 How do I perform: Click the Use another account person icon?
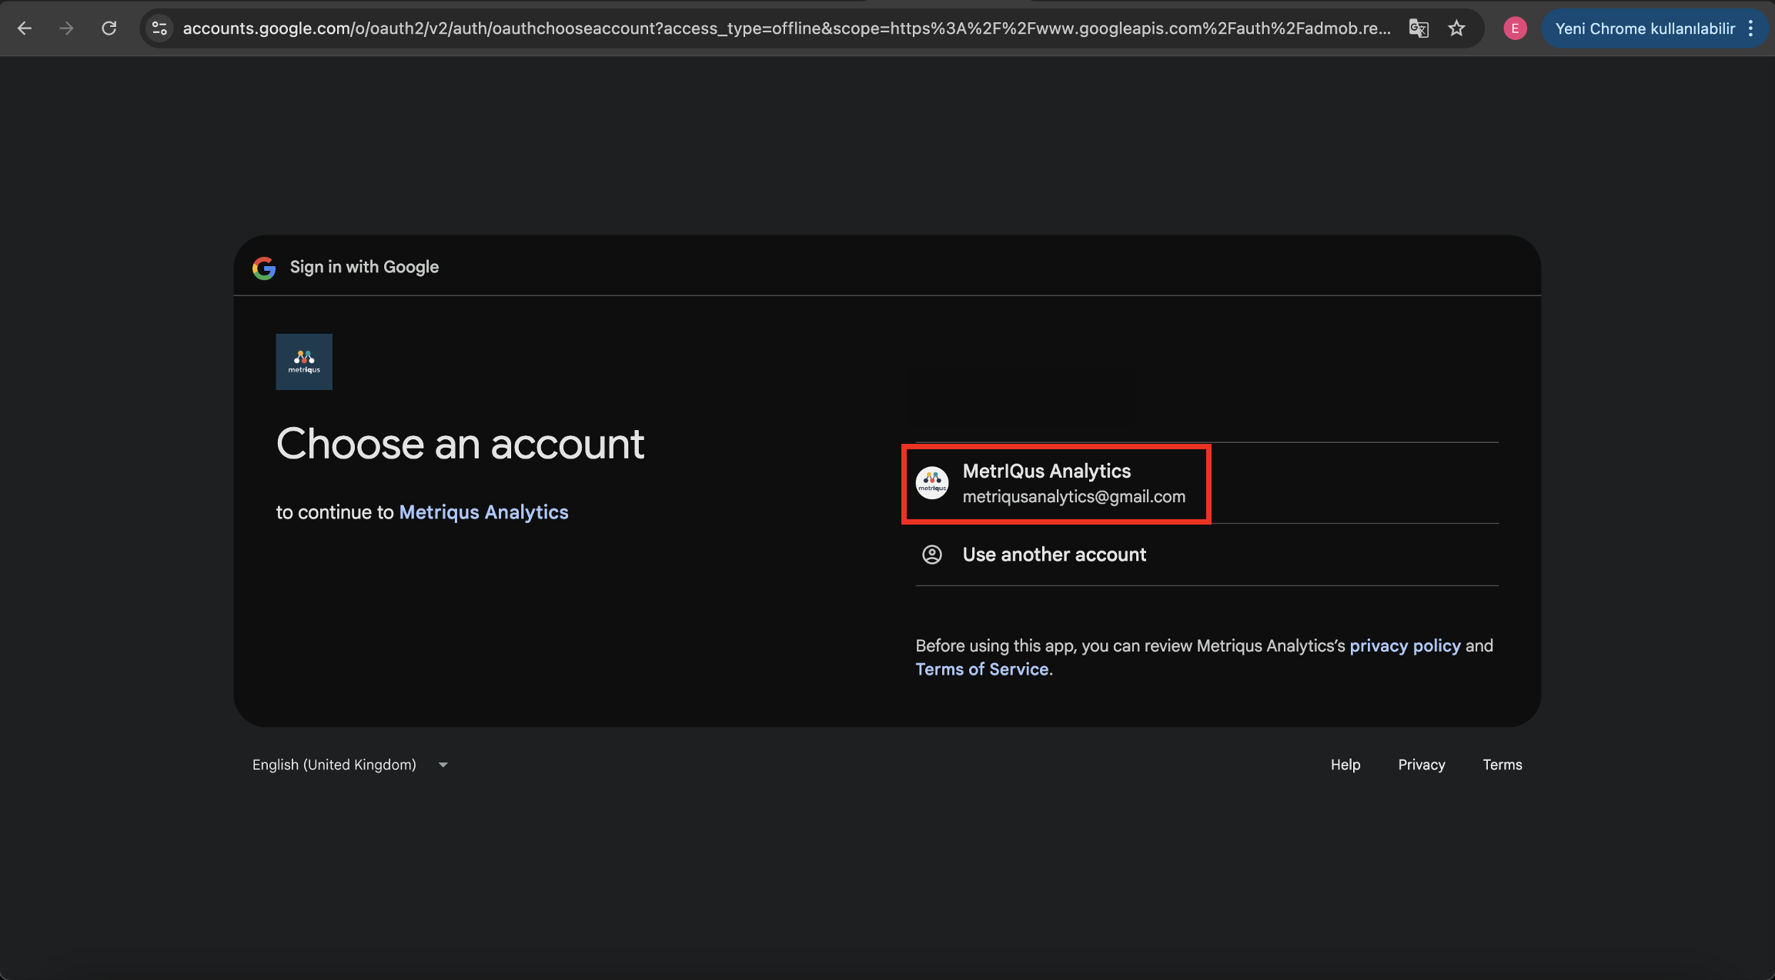[932, 555]
